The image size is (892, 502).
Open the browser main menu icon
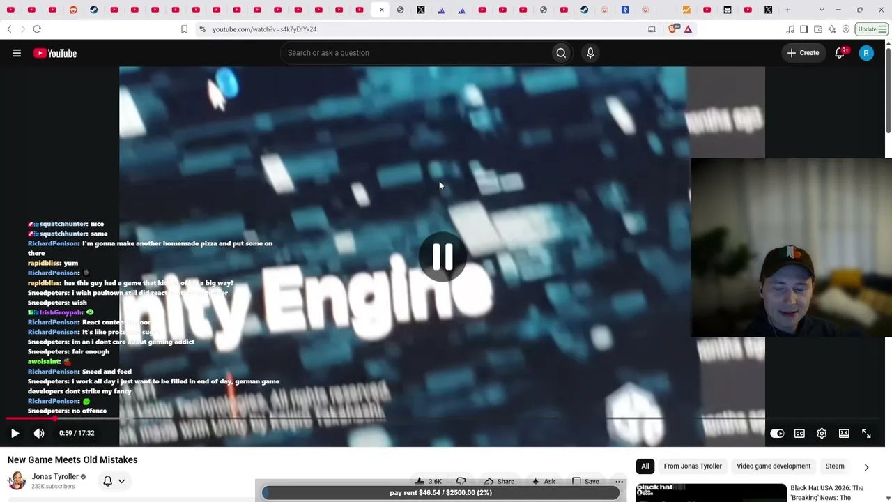883,29
